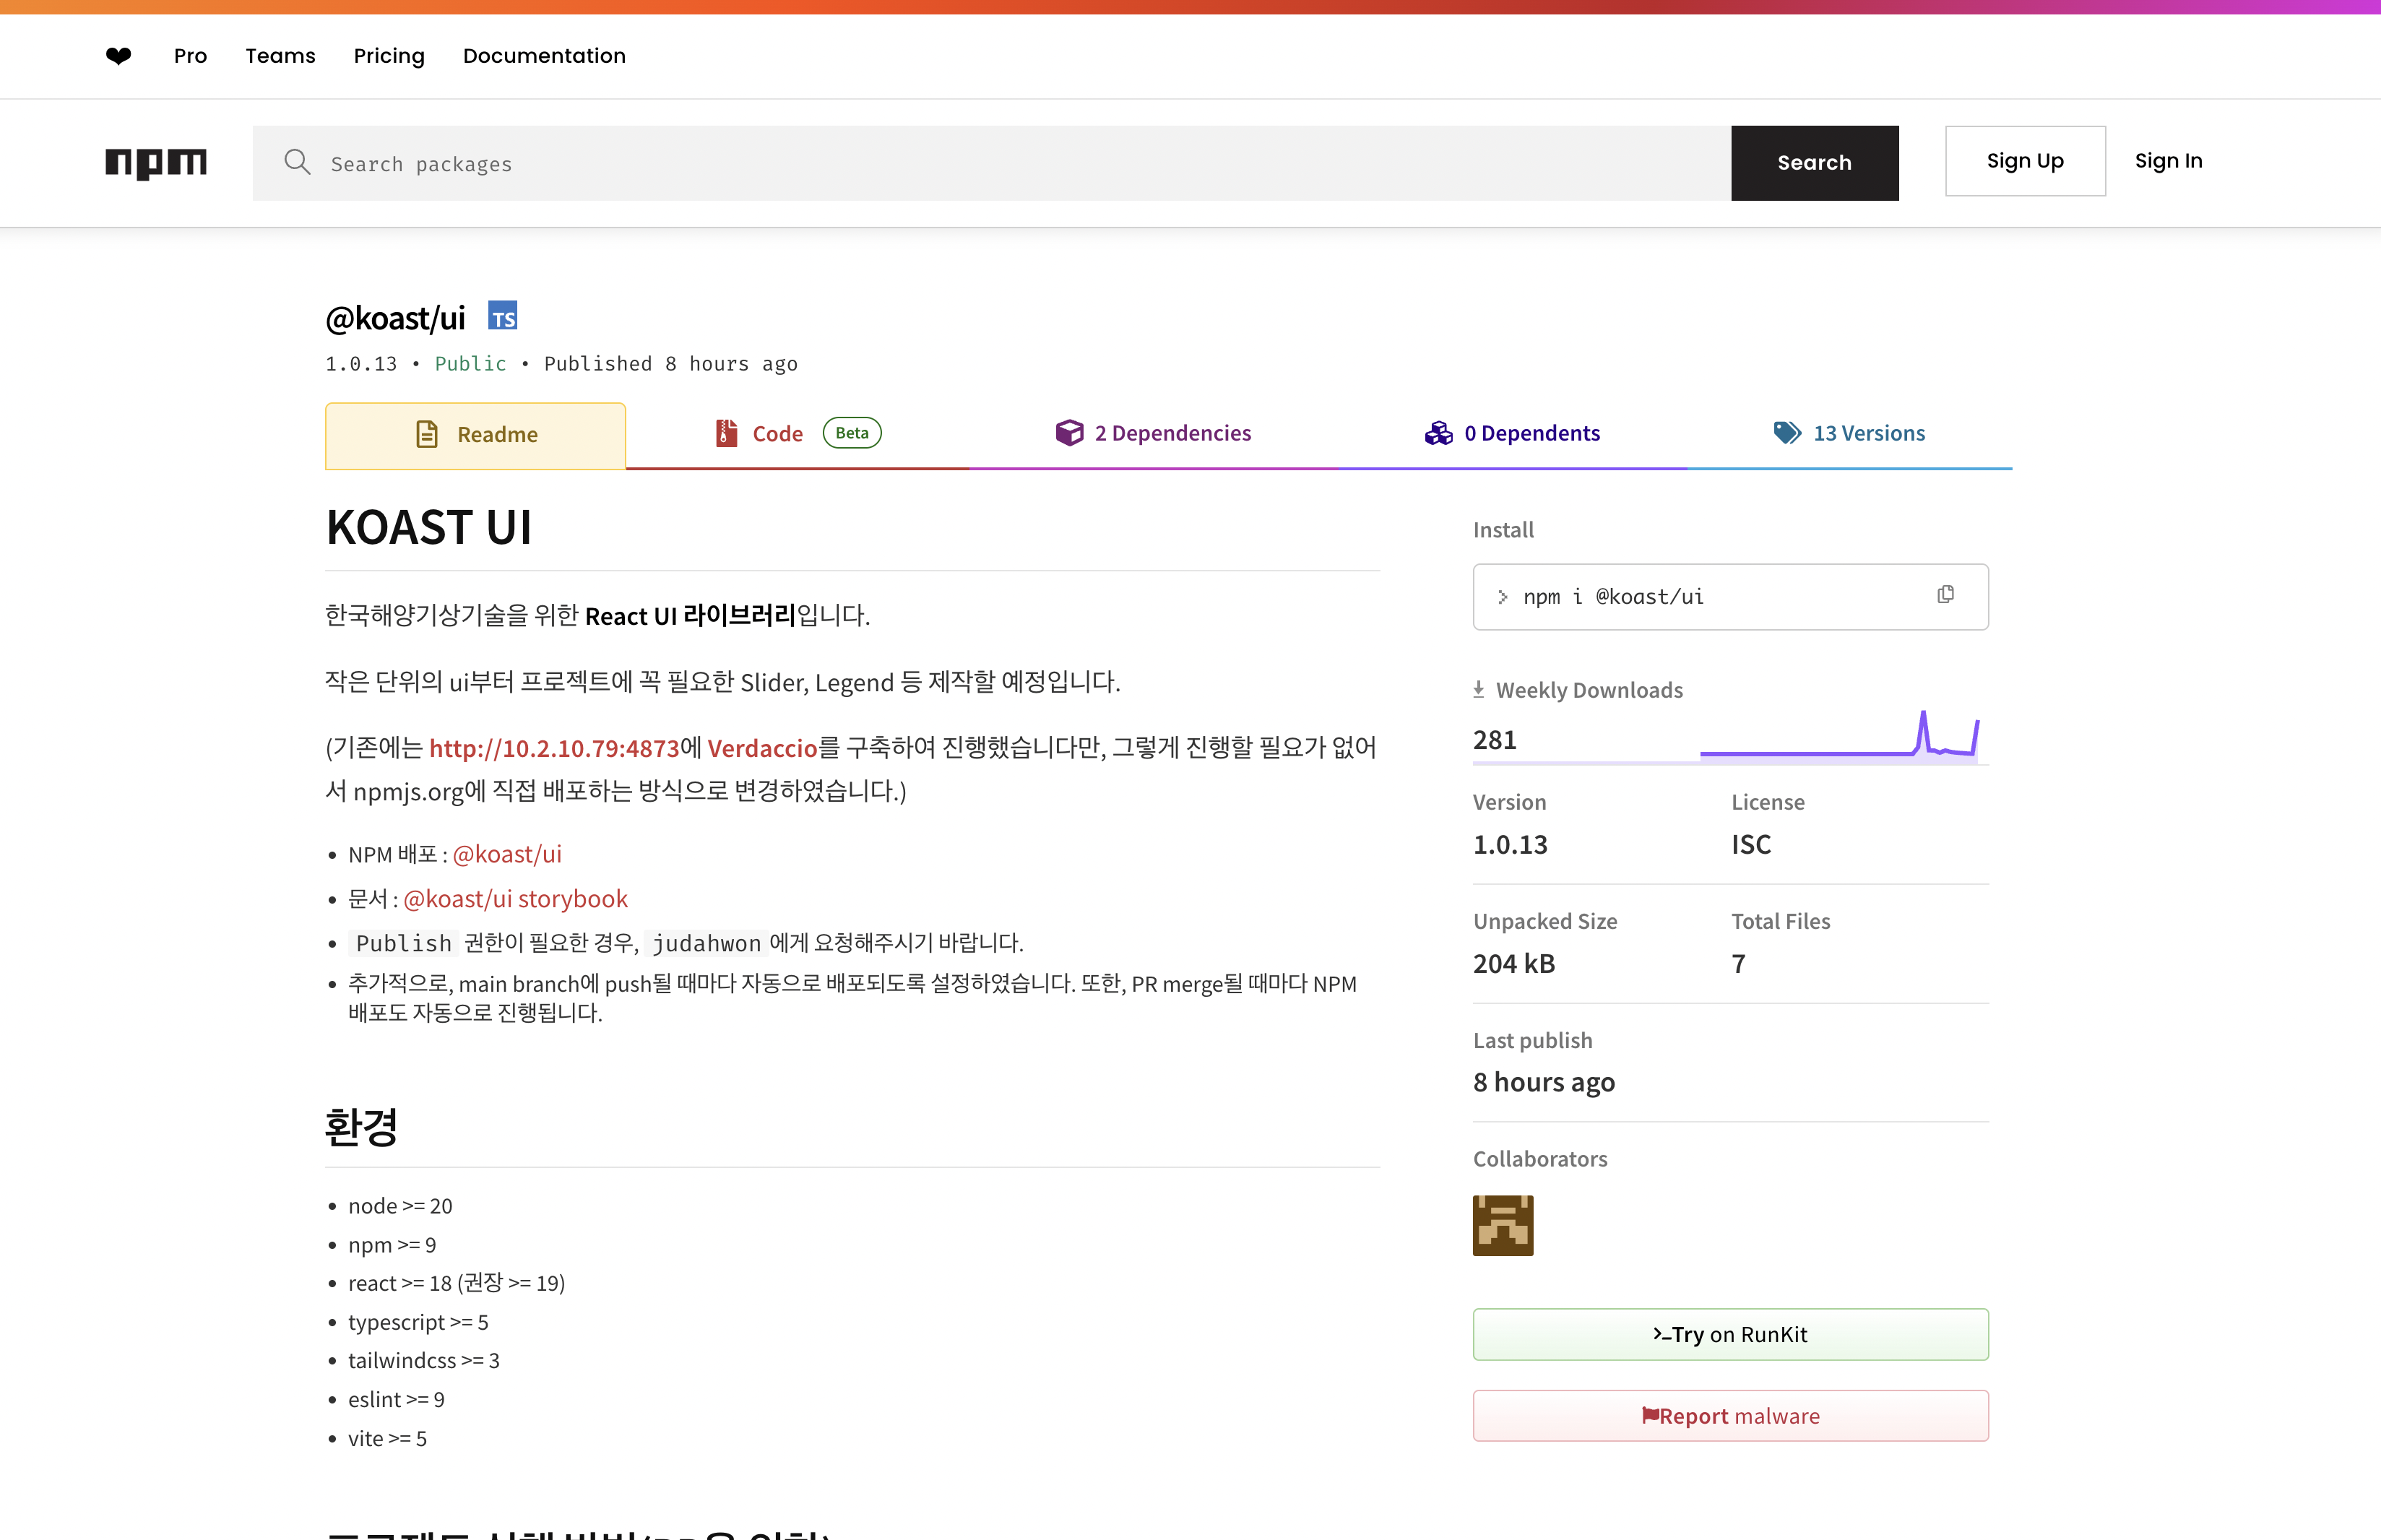This screenshot has width=2381, height=1540.
Task: Click the 'typescript >= 5' list item
Action: tap(418, 1322)
